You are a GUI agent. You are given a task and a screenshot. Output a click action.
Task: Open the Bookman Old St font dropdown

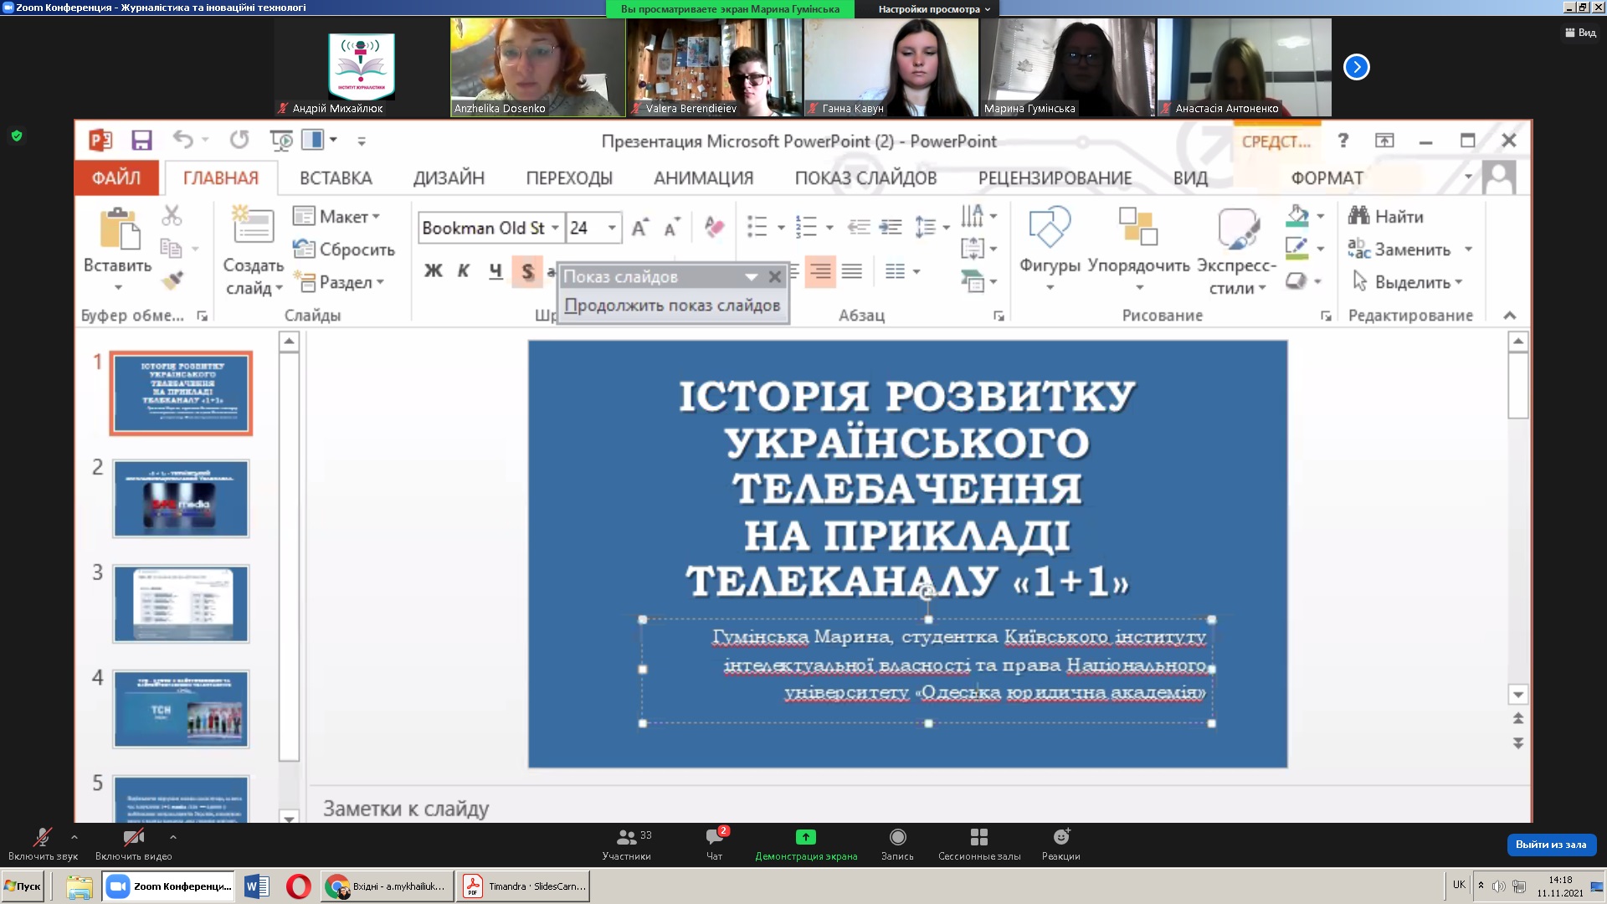(555, 228)
